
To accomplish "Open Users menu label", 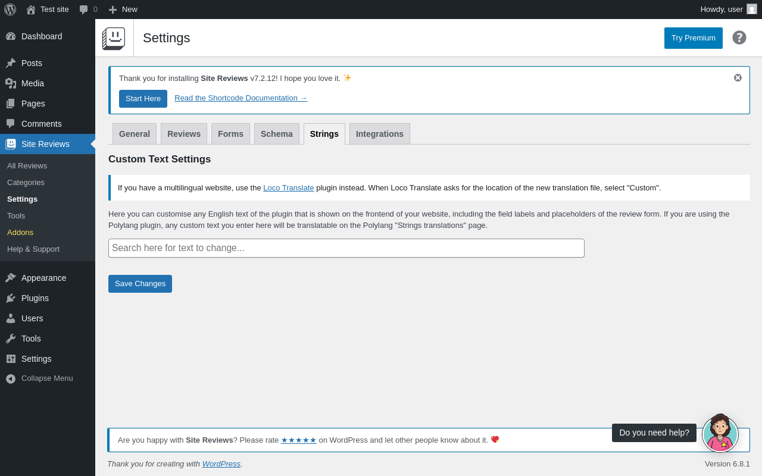I will [x=32, y=318].
